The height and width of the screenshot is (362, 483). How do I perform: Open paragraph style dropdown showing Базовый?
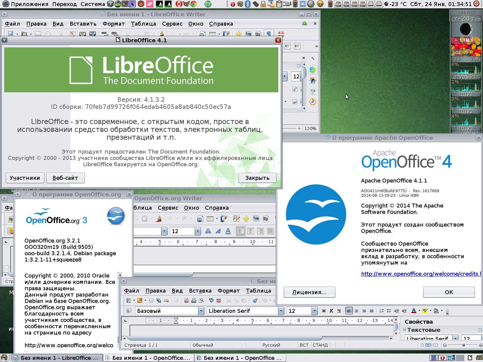(201, 311)
